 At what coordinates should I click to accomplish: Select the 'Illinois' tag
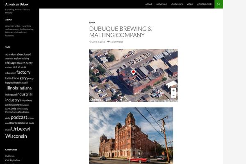coord(11,88)
